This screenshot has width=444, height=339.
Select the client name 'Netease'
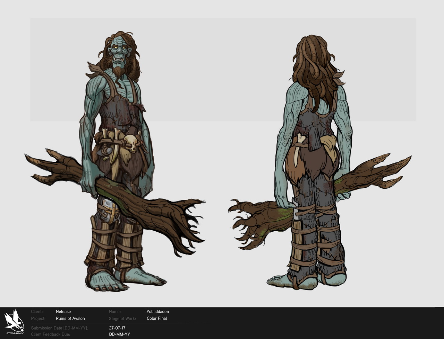[63, 312]
